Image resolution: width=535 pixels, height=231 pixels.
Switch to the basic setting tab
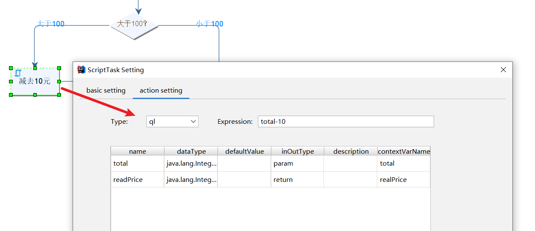106,91
